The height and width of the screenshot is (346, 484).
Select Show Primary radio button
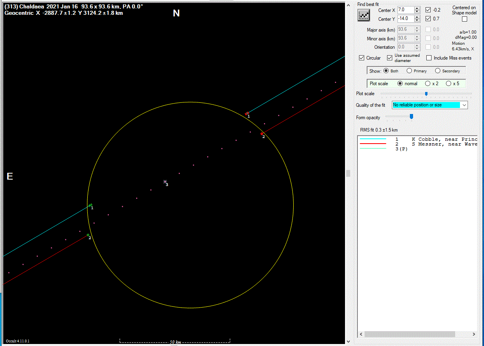(x=409, y=71)
